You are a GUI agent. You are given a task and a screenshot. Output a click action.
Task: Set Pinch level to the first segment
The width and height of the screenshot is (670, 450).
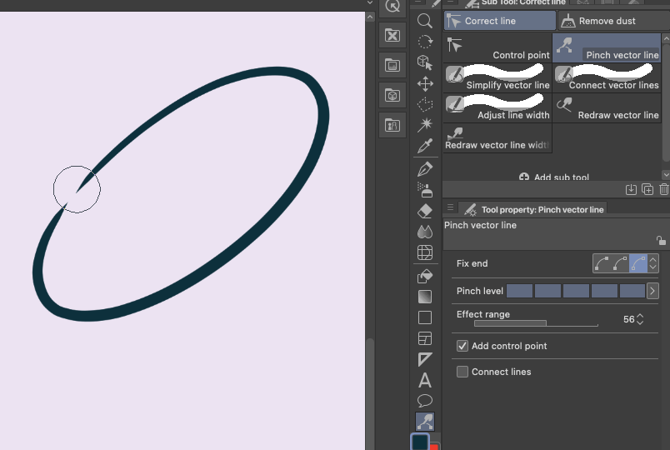pos(520,291)
